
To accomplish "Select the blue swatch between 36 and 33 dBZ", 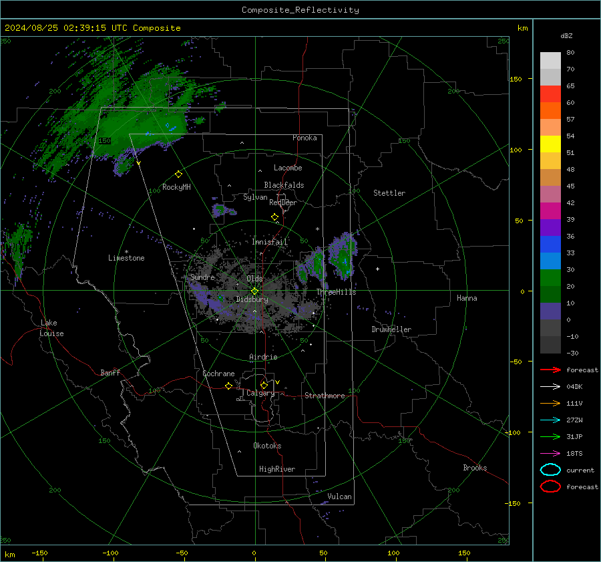I will [x=550, y=245].
